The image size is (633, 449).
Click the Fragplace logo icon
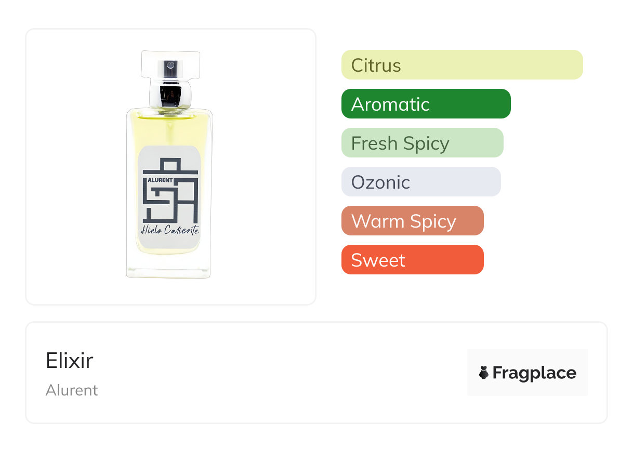[484, 373]
